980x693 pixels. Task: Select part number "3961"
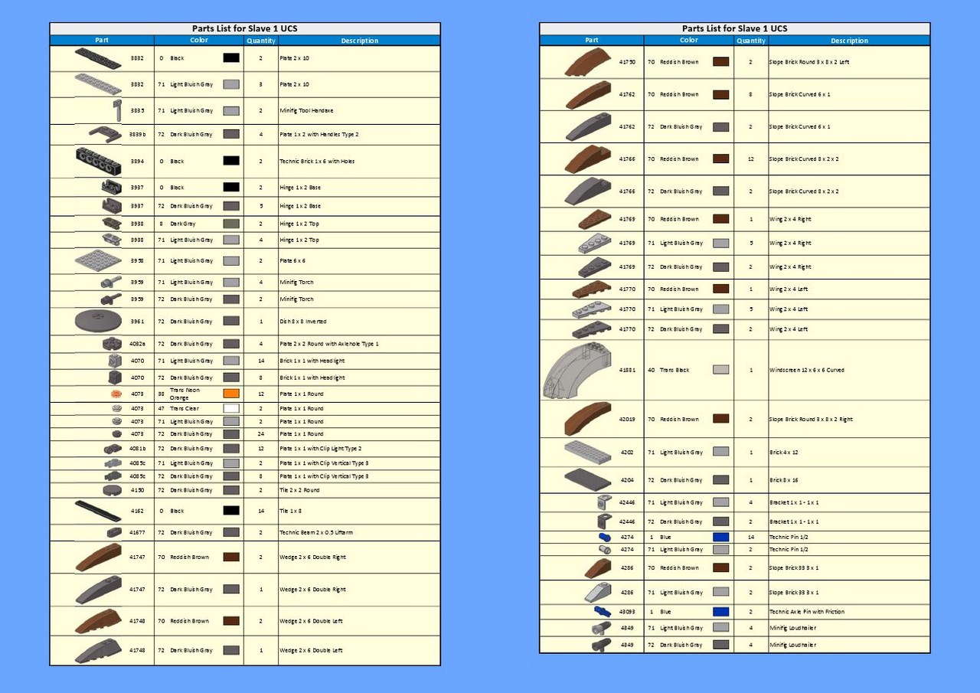click(137, 322)
